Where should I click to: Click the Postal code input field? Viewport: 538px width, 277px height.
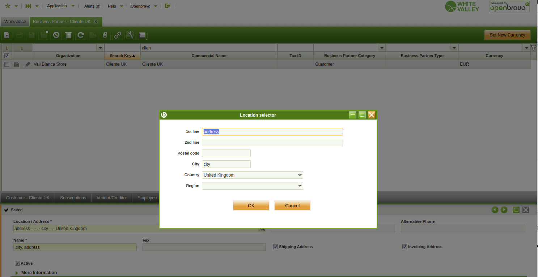point(226,153)
